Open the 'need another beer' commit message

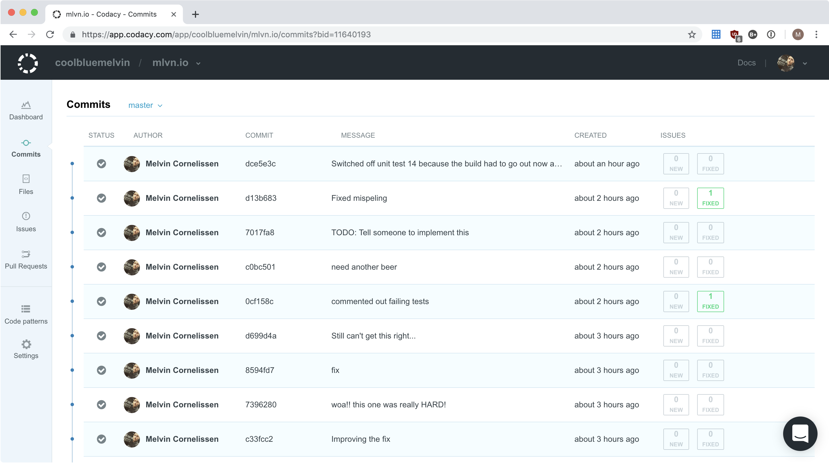tap(364, 267)
